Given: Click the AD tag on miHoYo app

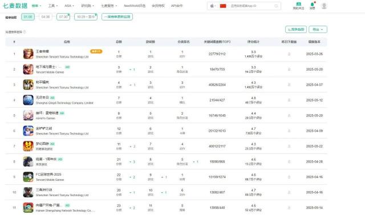Looking at the screenshot, I should pyautogui.click(x=62, y=113).
